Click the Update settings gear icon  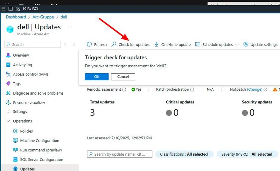[x=246, y=44]
